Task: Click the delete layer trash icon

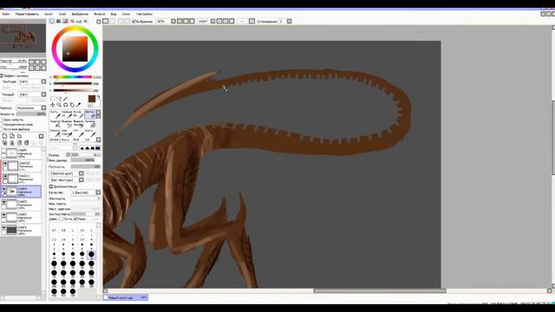Action: pyautogui.click(x=27, y=142)
